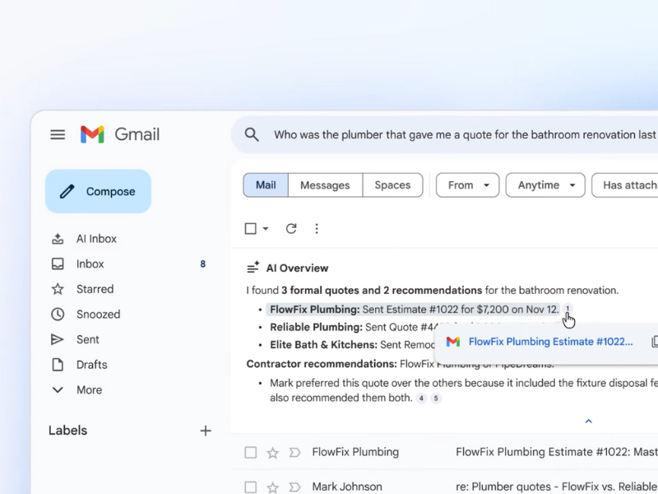Click the Elite Bath & Kitchens bullet text
Screen dimensions: 658x494
[352, 345]
